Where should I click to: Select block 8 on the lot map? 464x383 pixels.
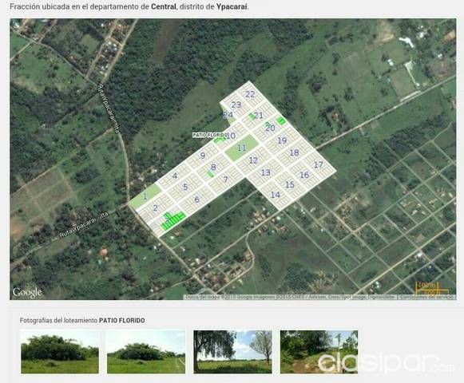(213, 167)
